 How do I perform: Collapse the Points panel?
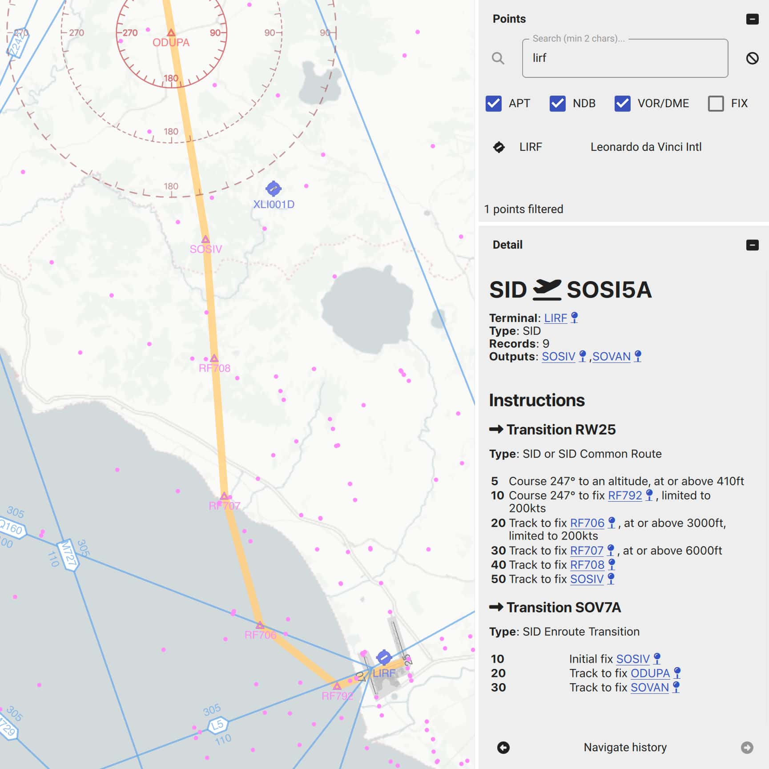tap(753, 19)
